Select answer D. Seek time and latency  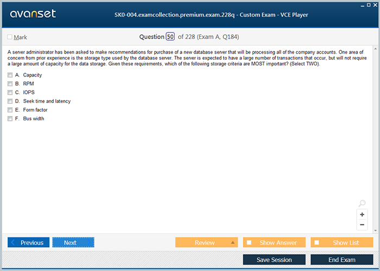[x=10, y=101]
